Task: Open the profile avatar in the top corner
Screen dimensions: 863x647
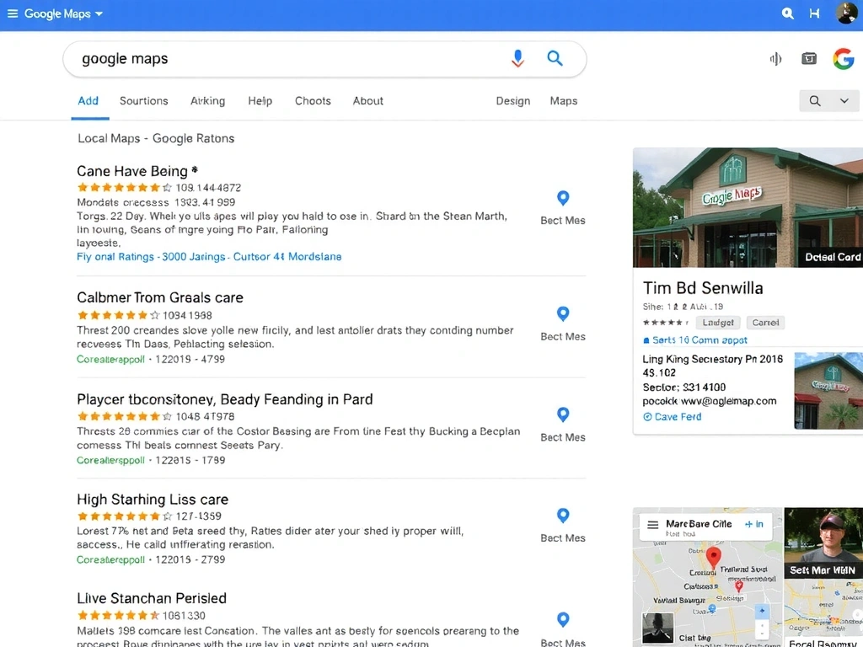Action: click(x=846, y=13)
